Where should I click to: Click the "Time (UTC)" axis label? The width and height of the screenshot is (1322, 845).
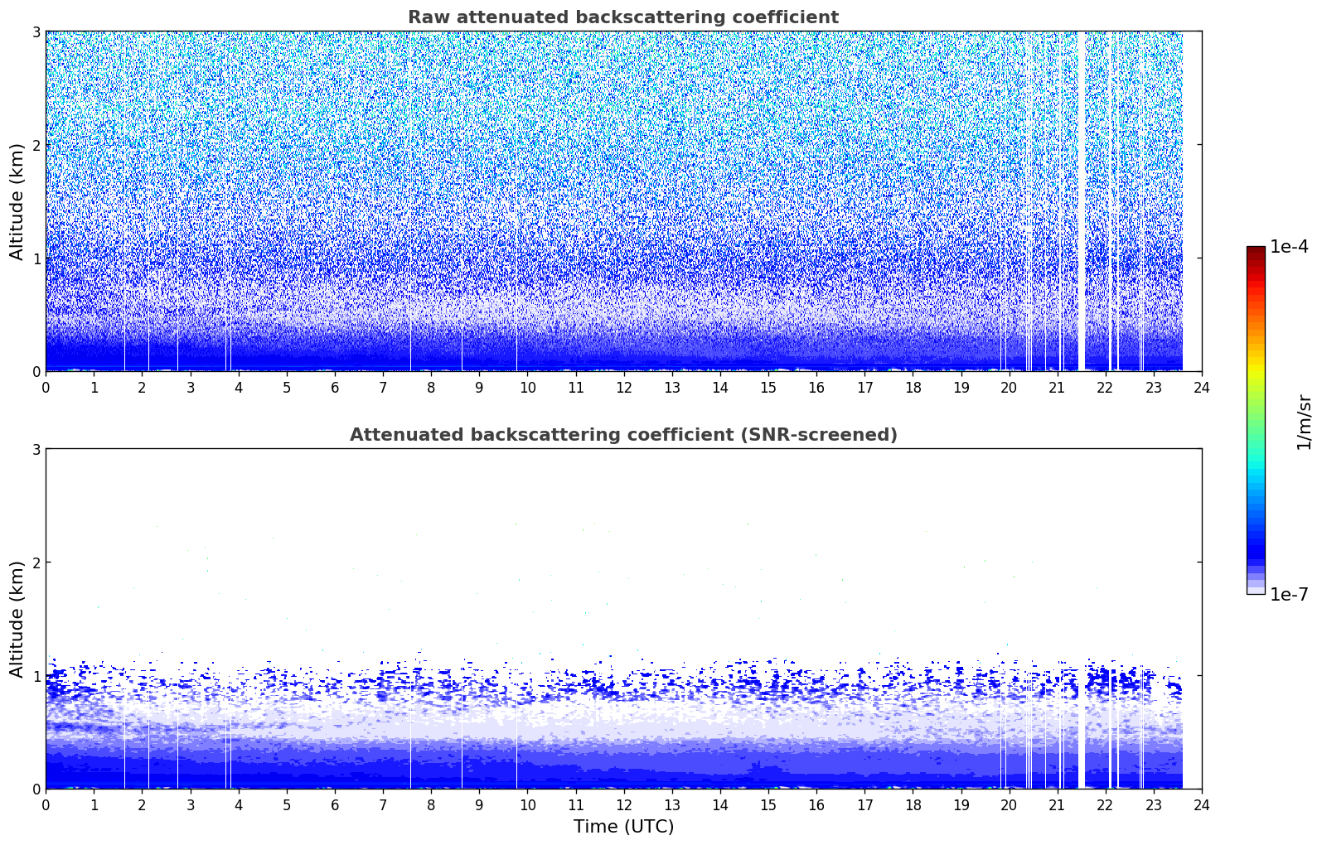[623, 827]
